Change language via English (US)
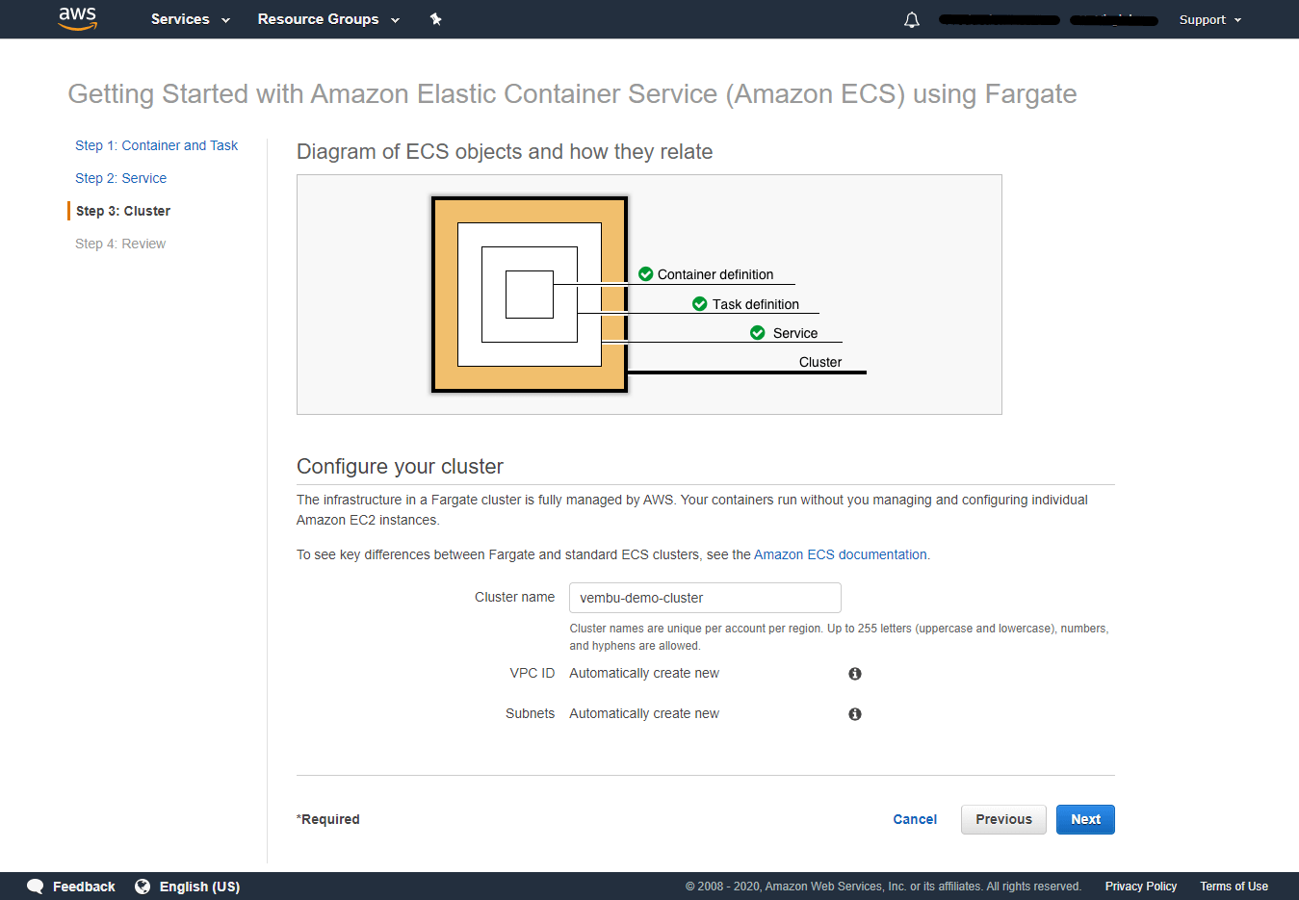Screen dimensions: 1299x900 (199, 887)
